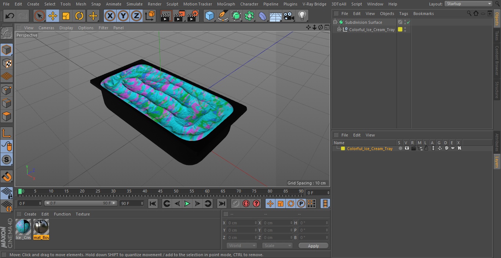Screen dimensions: 501x258
Task: Toggle layer lock icon
Action: (427, 149)
